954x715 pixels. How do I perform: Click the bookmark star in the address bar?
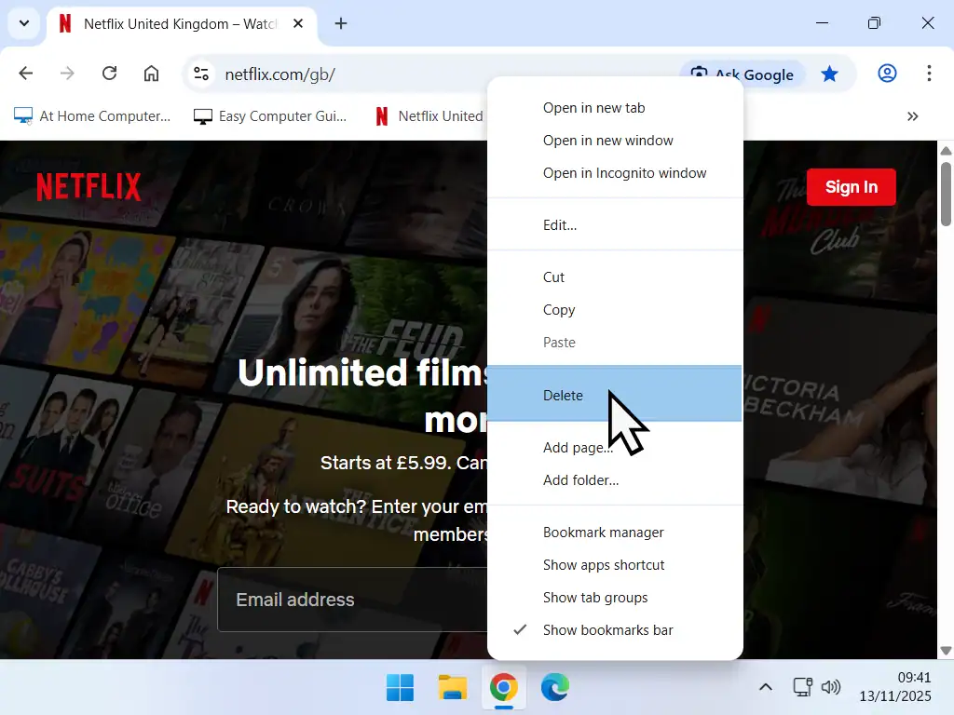829,74
